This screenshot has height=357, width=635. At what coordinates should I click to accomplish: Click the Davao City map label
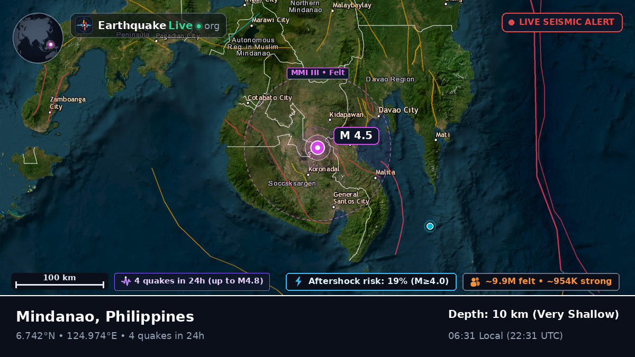pyautogui.click(x=398, y=111)
